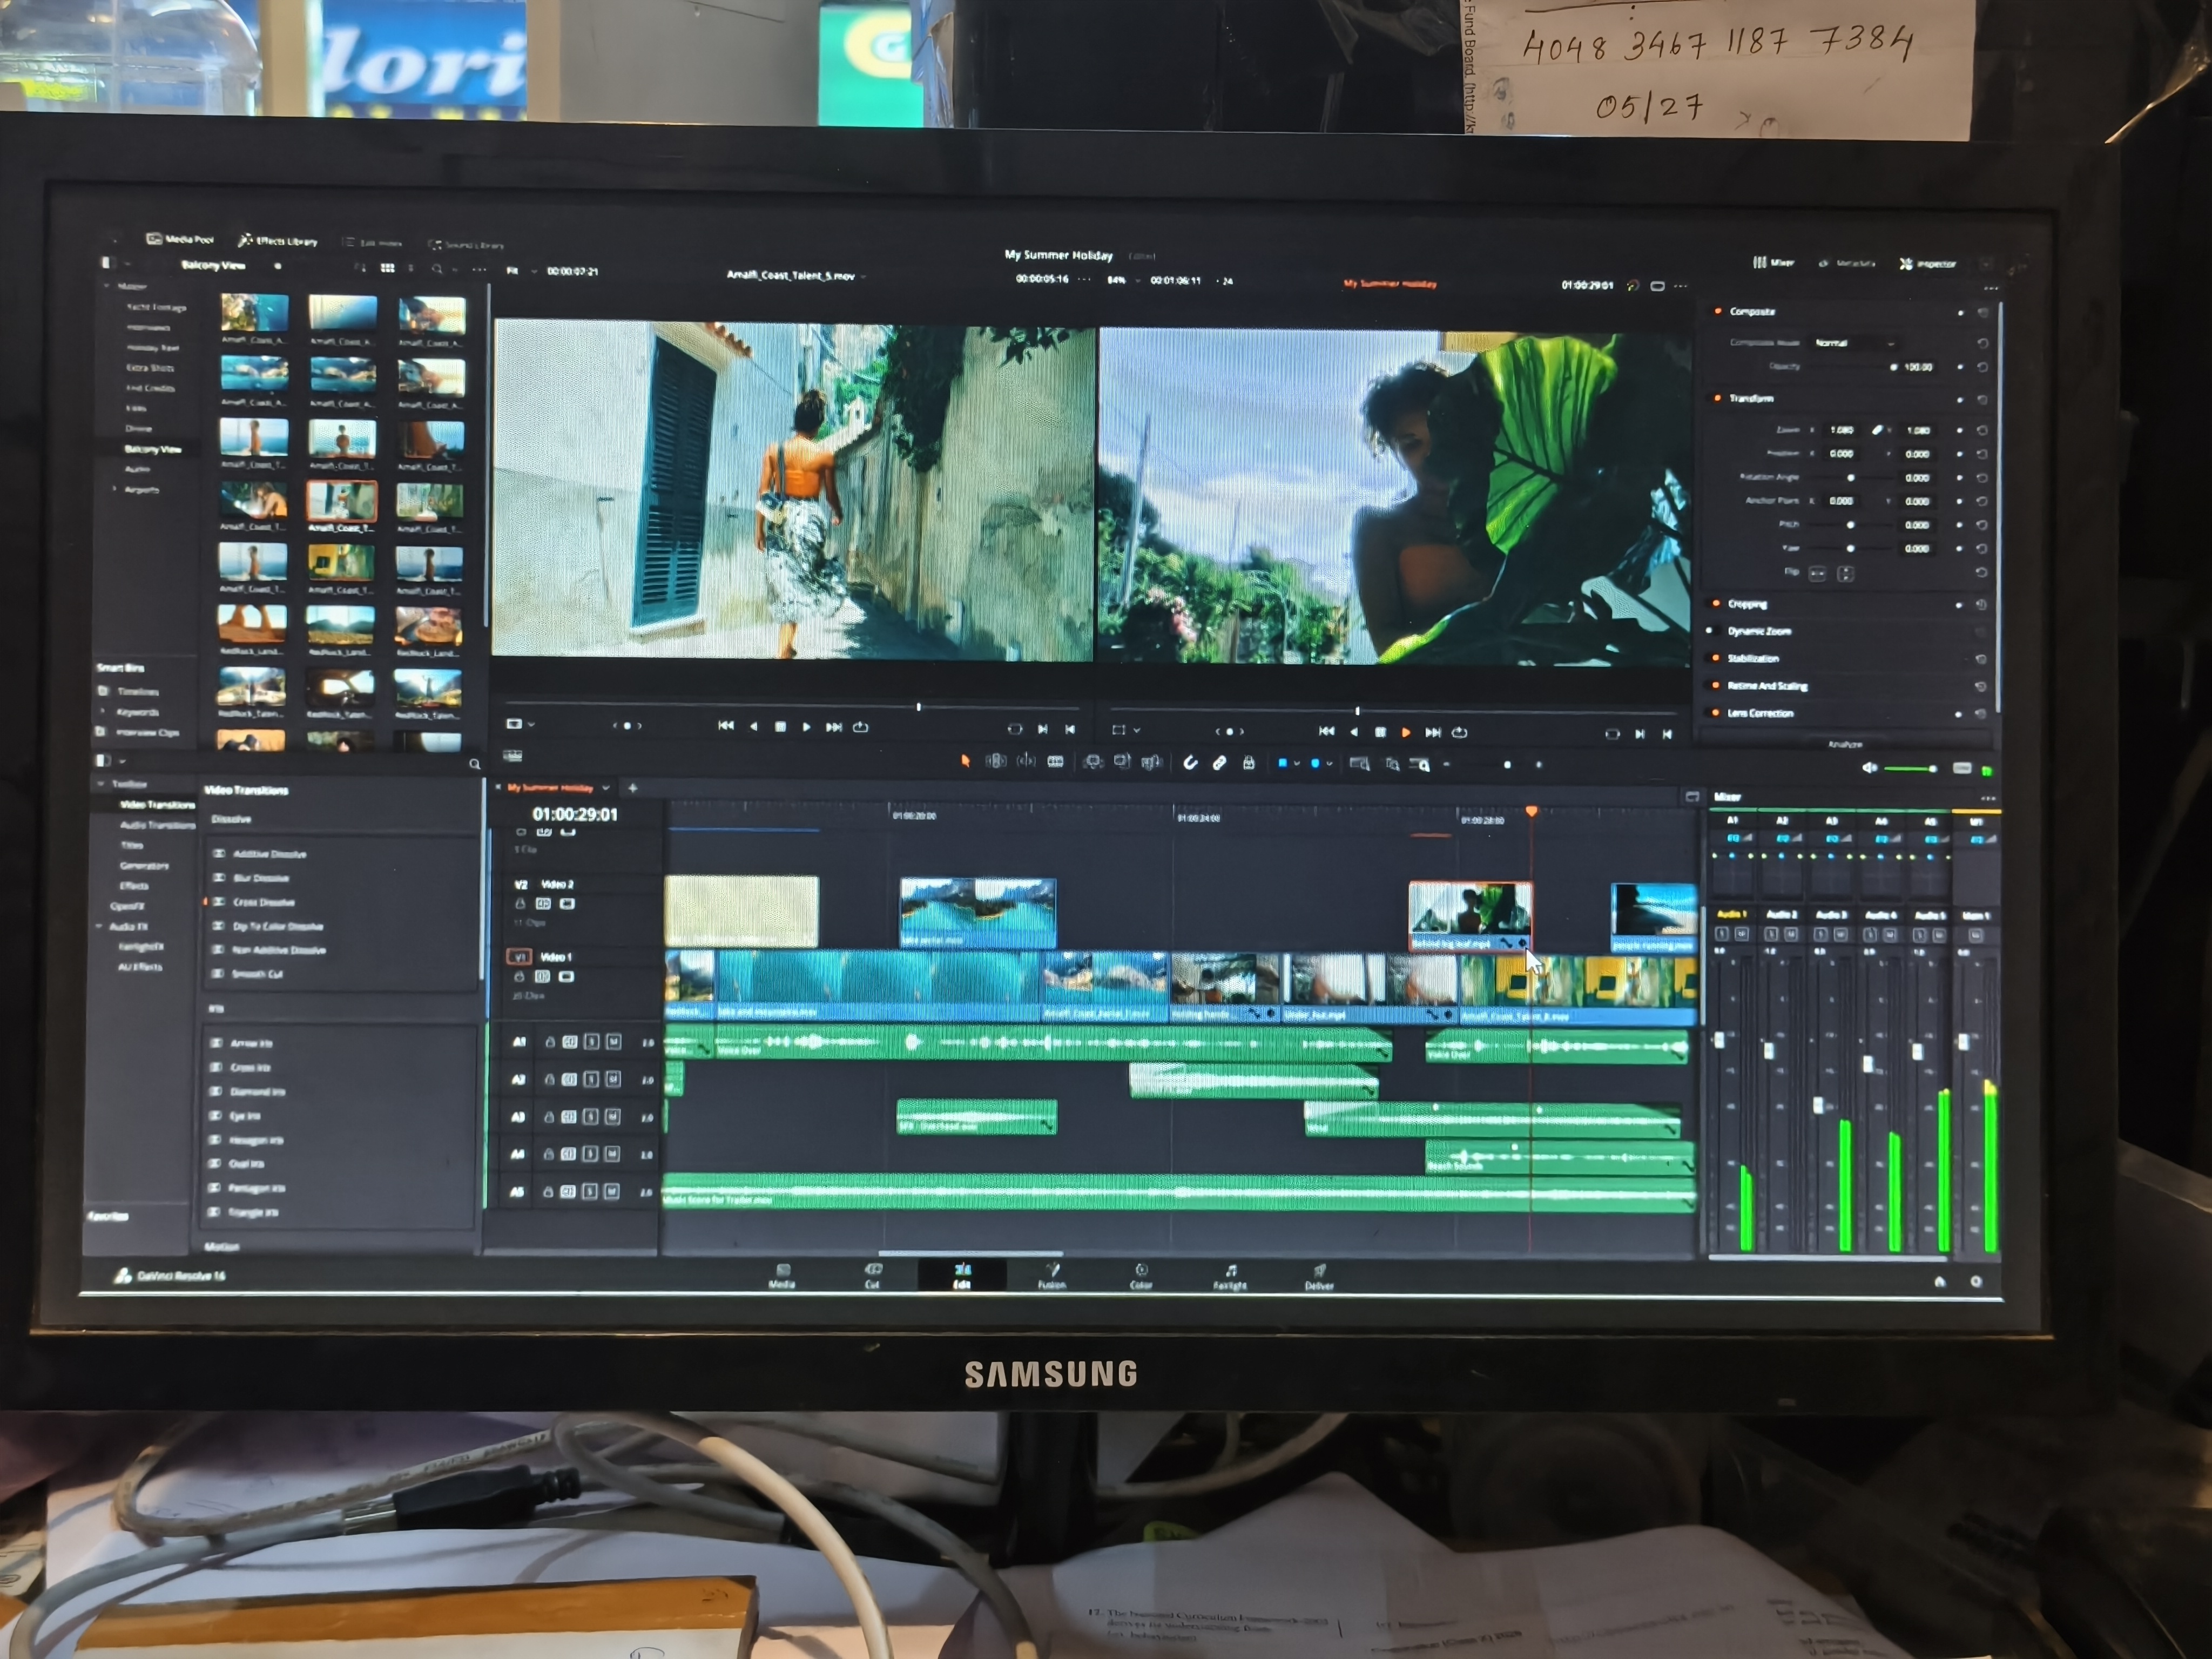The height and width of the screenshot is (1659, 2212).
Task: Mute audio track A1
Action: click(614, 1042)
